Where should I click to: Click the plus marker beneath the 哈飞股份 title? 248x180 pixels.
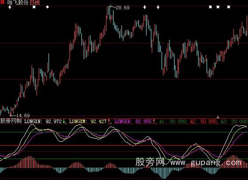pos(10,7)
